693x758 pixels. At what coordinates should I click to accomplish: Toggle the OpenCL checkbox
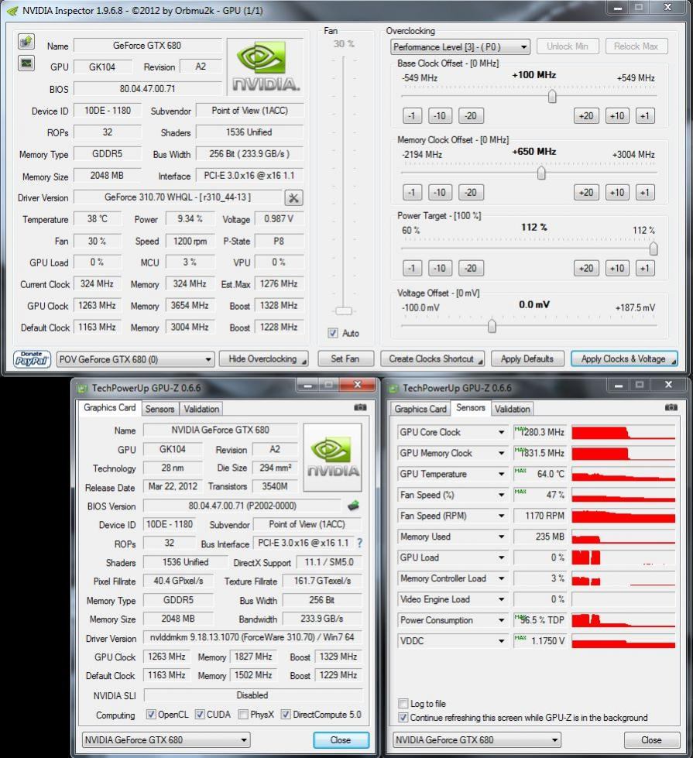(151, 715)
